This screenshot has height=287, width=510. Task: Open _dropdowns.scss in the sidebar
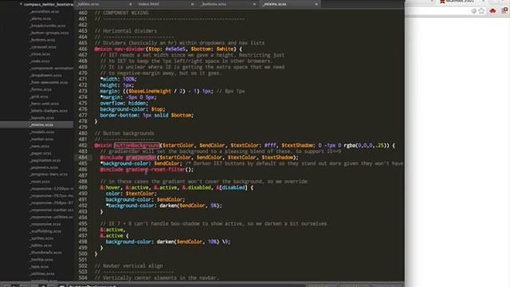[45, 75]
